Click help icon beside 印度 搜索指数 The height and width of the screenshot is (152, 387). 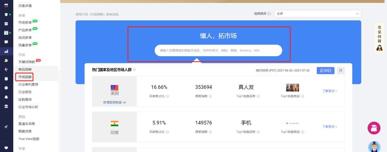pos(210,132)
